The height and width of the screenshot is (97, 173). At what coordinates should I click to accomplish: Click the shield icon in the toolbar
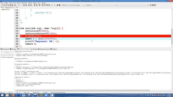point(39,5)
